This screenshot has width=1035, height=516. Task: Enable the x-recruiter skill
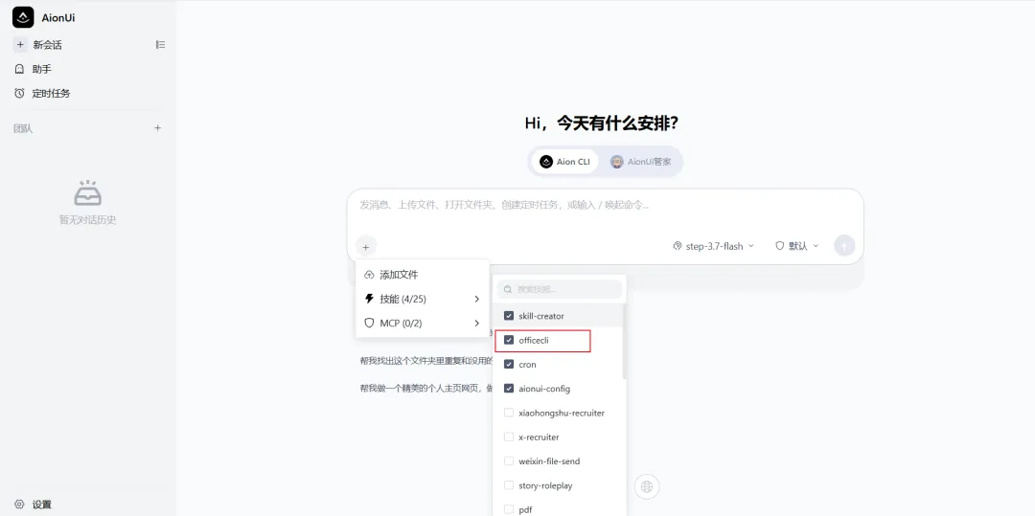[x=509, y=437]
